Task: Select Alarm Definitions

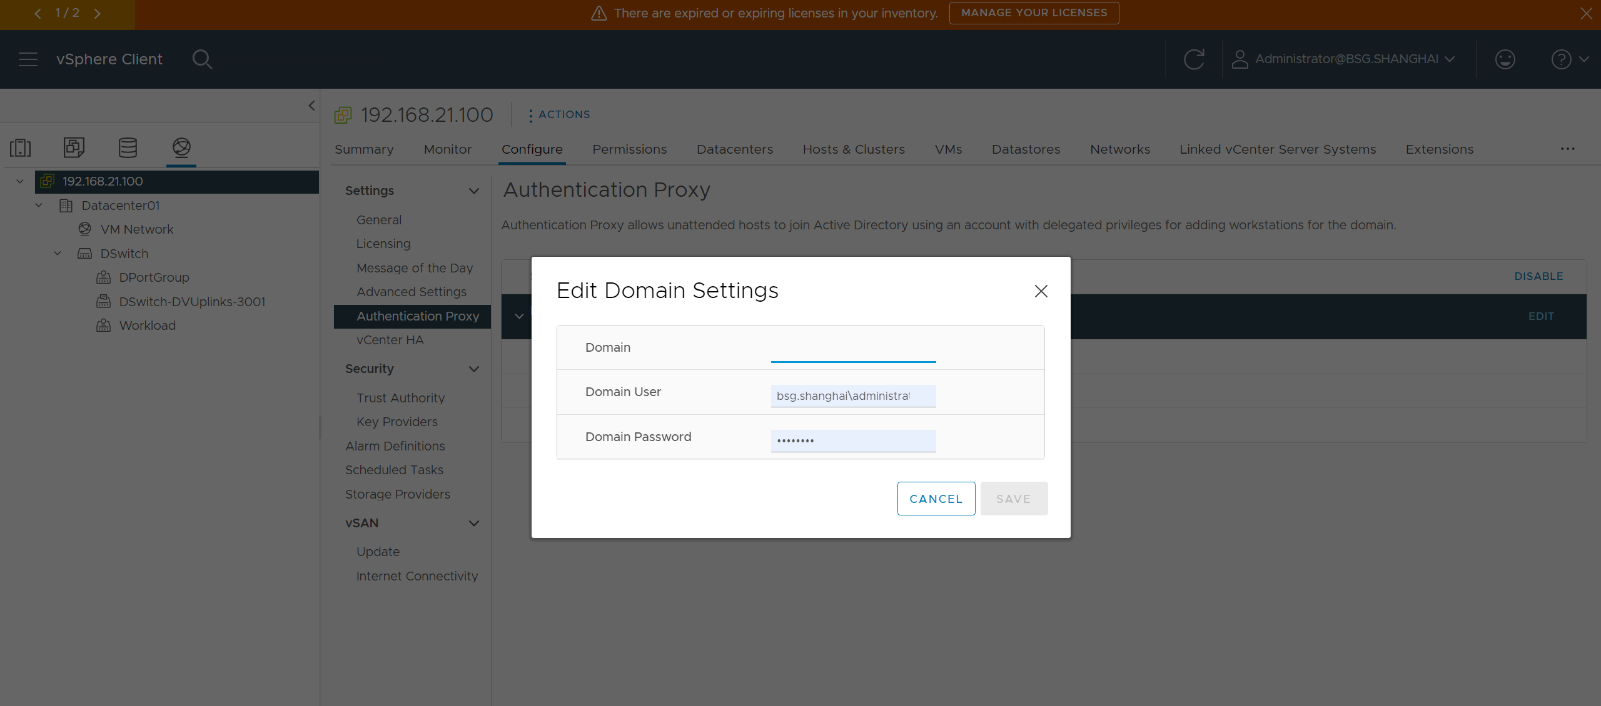Action: (395, 446)
